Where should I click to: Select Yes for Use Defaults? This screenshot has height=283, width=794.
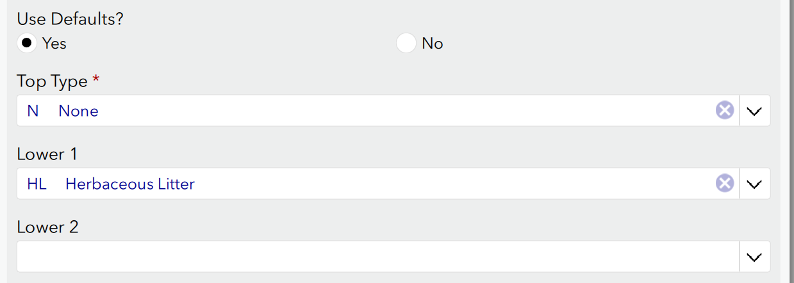(26, 44)
